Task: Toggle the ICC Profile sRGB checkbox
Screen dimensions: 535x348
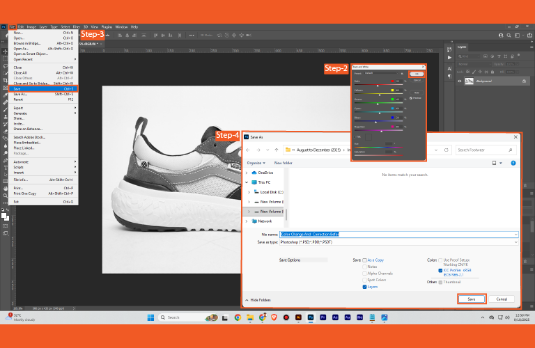Action: coord(440,270)
